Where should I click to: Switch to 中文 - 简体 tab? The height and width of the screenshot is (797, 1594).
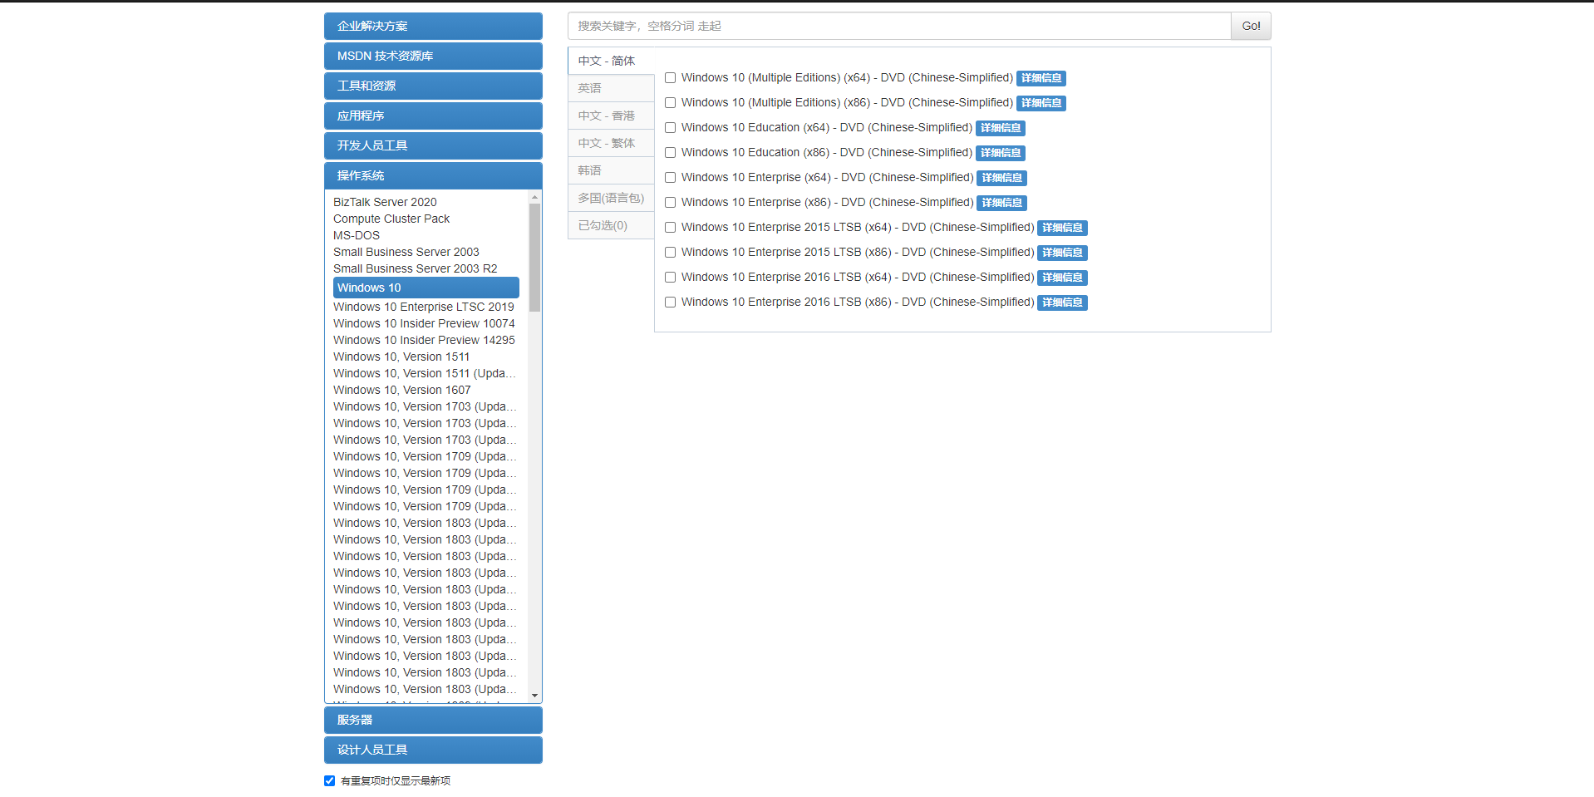point(612,61)
